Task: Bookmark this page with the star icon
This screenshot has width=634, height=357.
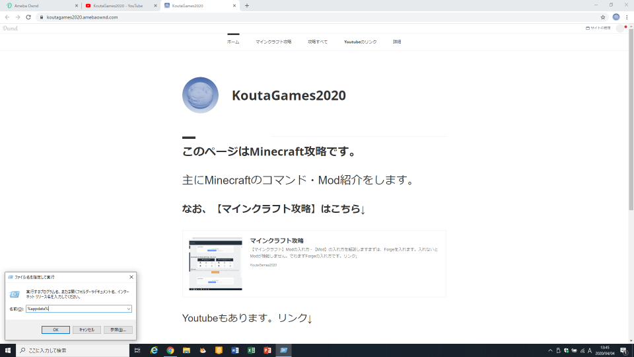Action: 603,17
